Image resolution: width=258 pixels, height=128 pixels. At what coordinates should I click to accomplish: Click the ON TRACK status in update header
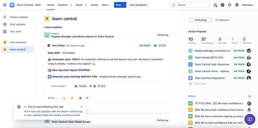coord(145,45)
